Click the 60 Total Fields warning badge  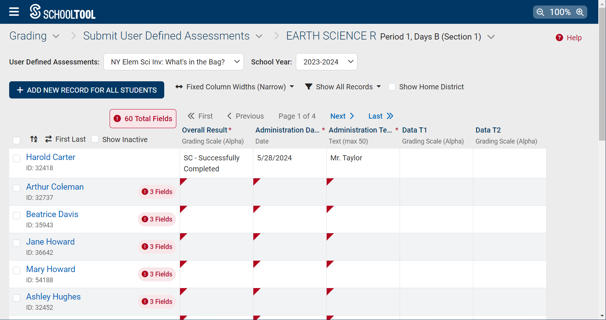click(143, 119)
